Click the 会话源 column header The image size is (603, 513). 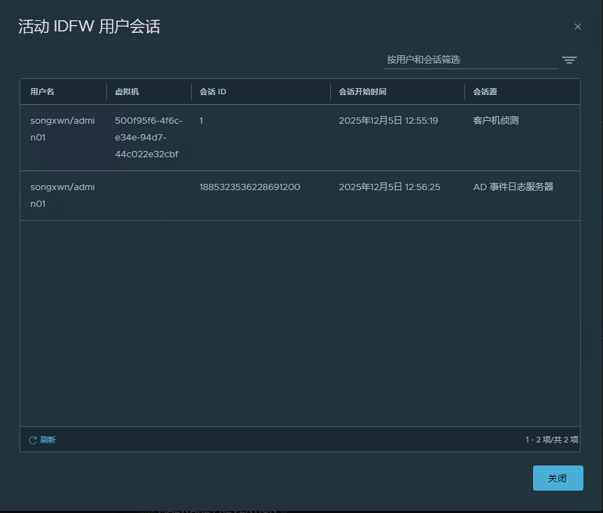[x=485, y=92]
